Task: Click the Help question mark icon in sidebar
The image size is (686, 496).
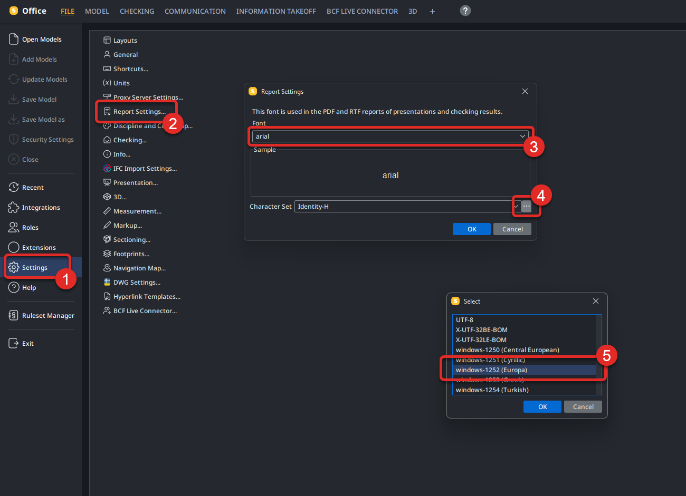Action: (x=14, y=287)
